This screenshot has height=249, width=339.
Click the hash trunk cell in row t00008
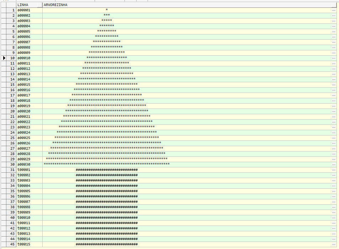(x=107, y=207)
